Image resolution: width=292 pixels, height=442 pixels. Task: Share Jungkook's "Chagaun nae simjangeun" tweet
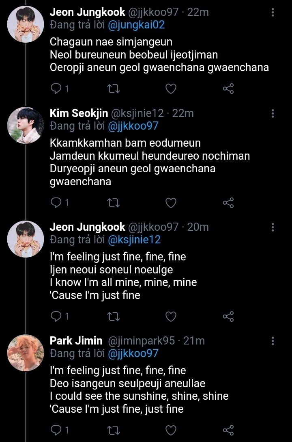(x=229, y=89)
